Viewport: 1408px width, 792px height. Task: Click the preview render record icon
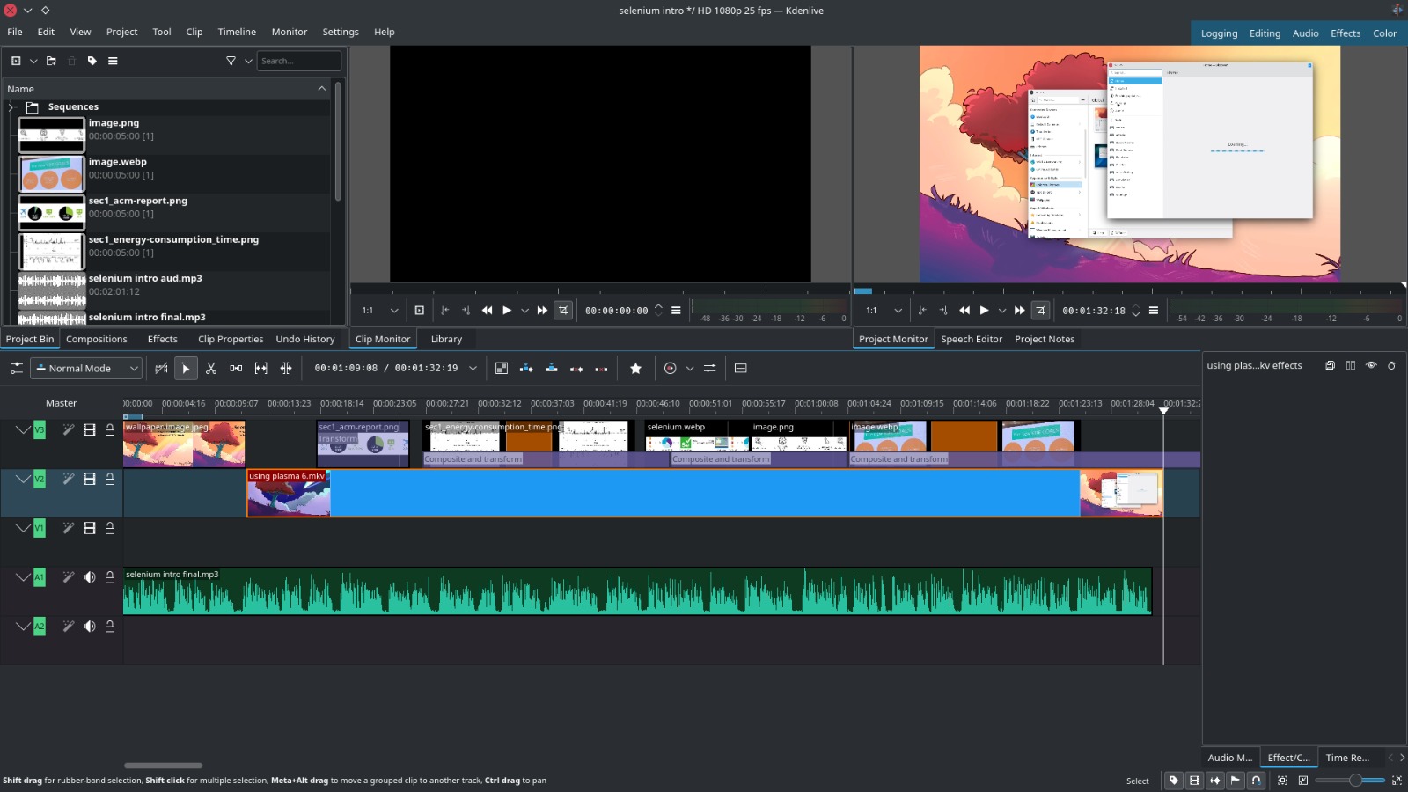pos(671,369)
